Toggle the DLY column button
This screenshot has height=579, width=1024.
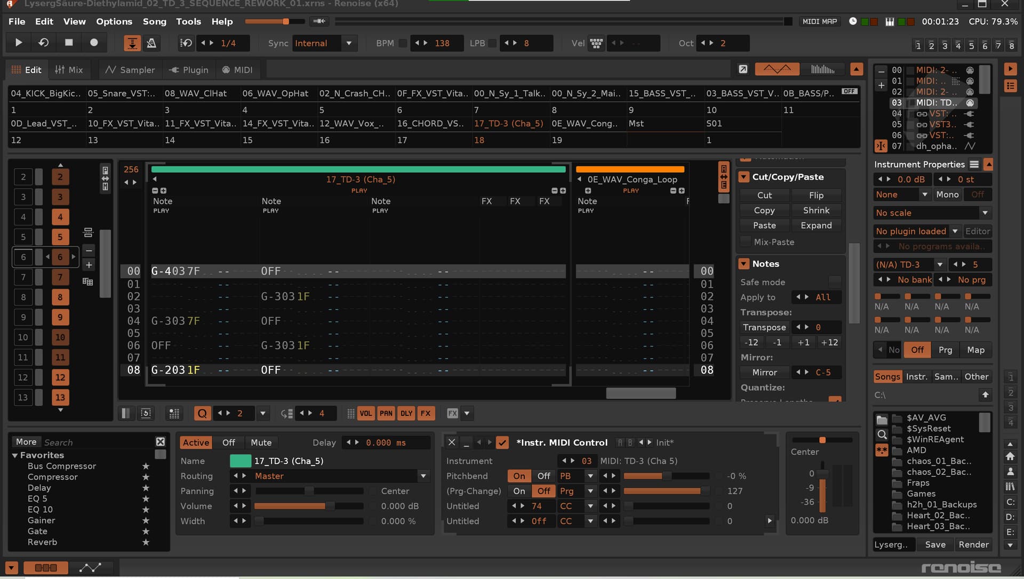406,413
